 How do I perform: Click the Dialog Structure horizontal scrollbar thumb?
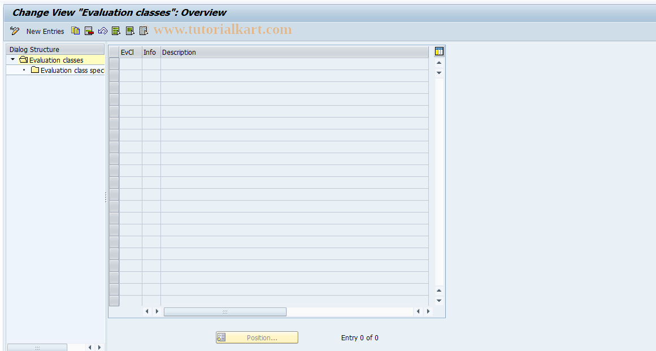point(37,348)
